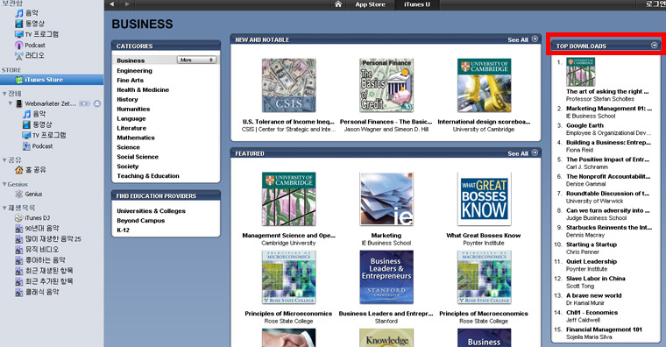666x347 pixels.
Task: Open device 음악 under Webmarketer Zet
Action: point(34,114)
